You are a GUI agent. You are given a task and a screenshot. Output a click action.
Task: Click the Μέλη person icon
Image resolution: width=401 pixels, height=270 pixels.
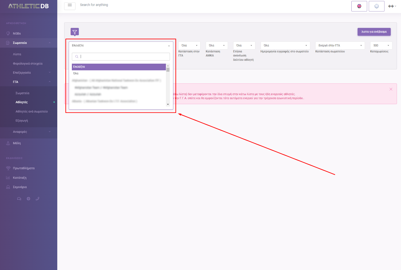[x=8, y=143]
